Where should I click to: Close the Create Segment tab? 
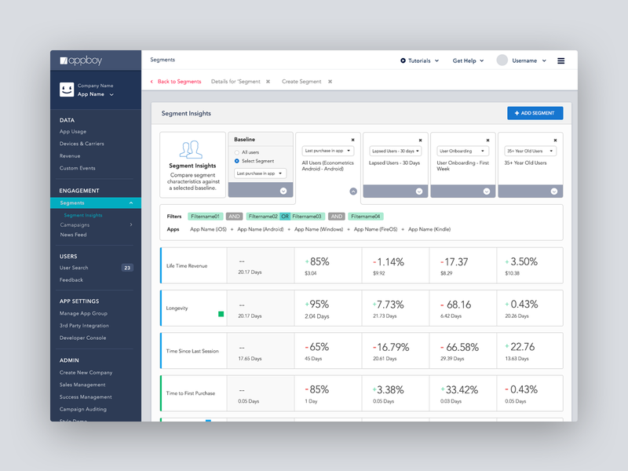pos(330,82)
